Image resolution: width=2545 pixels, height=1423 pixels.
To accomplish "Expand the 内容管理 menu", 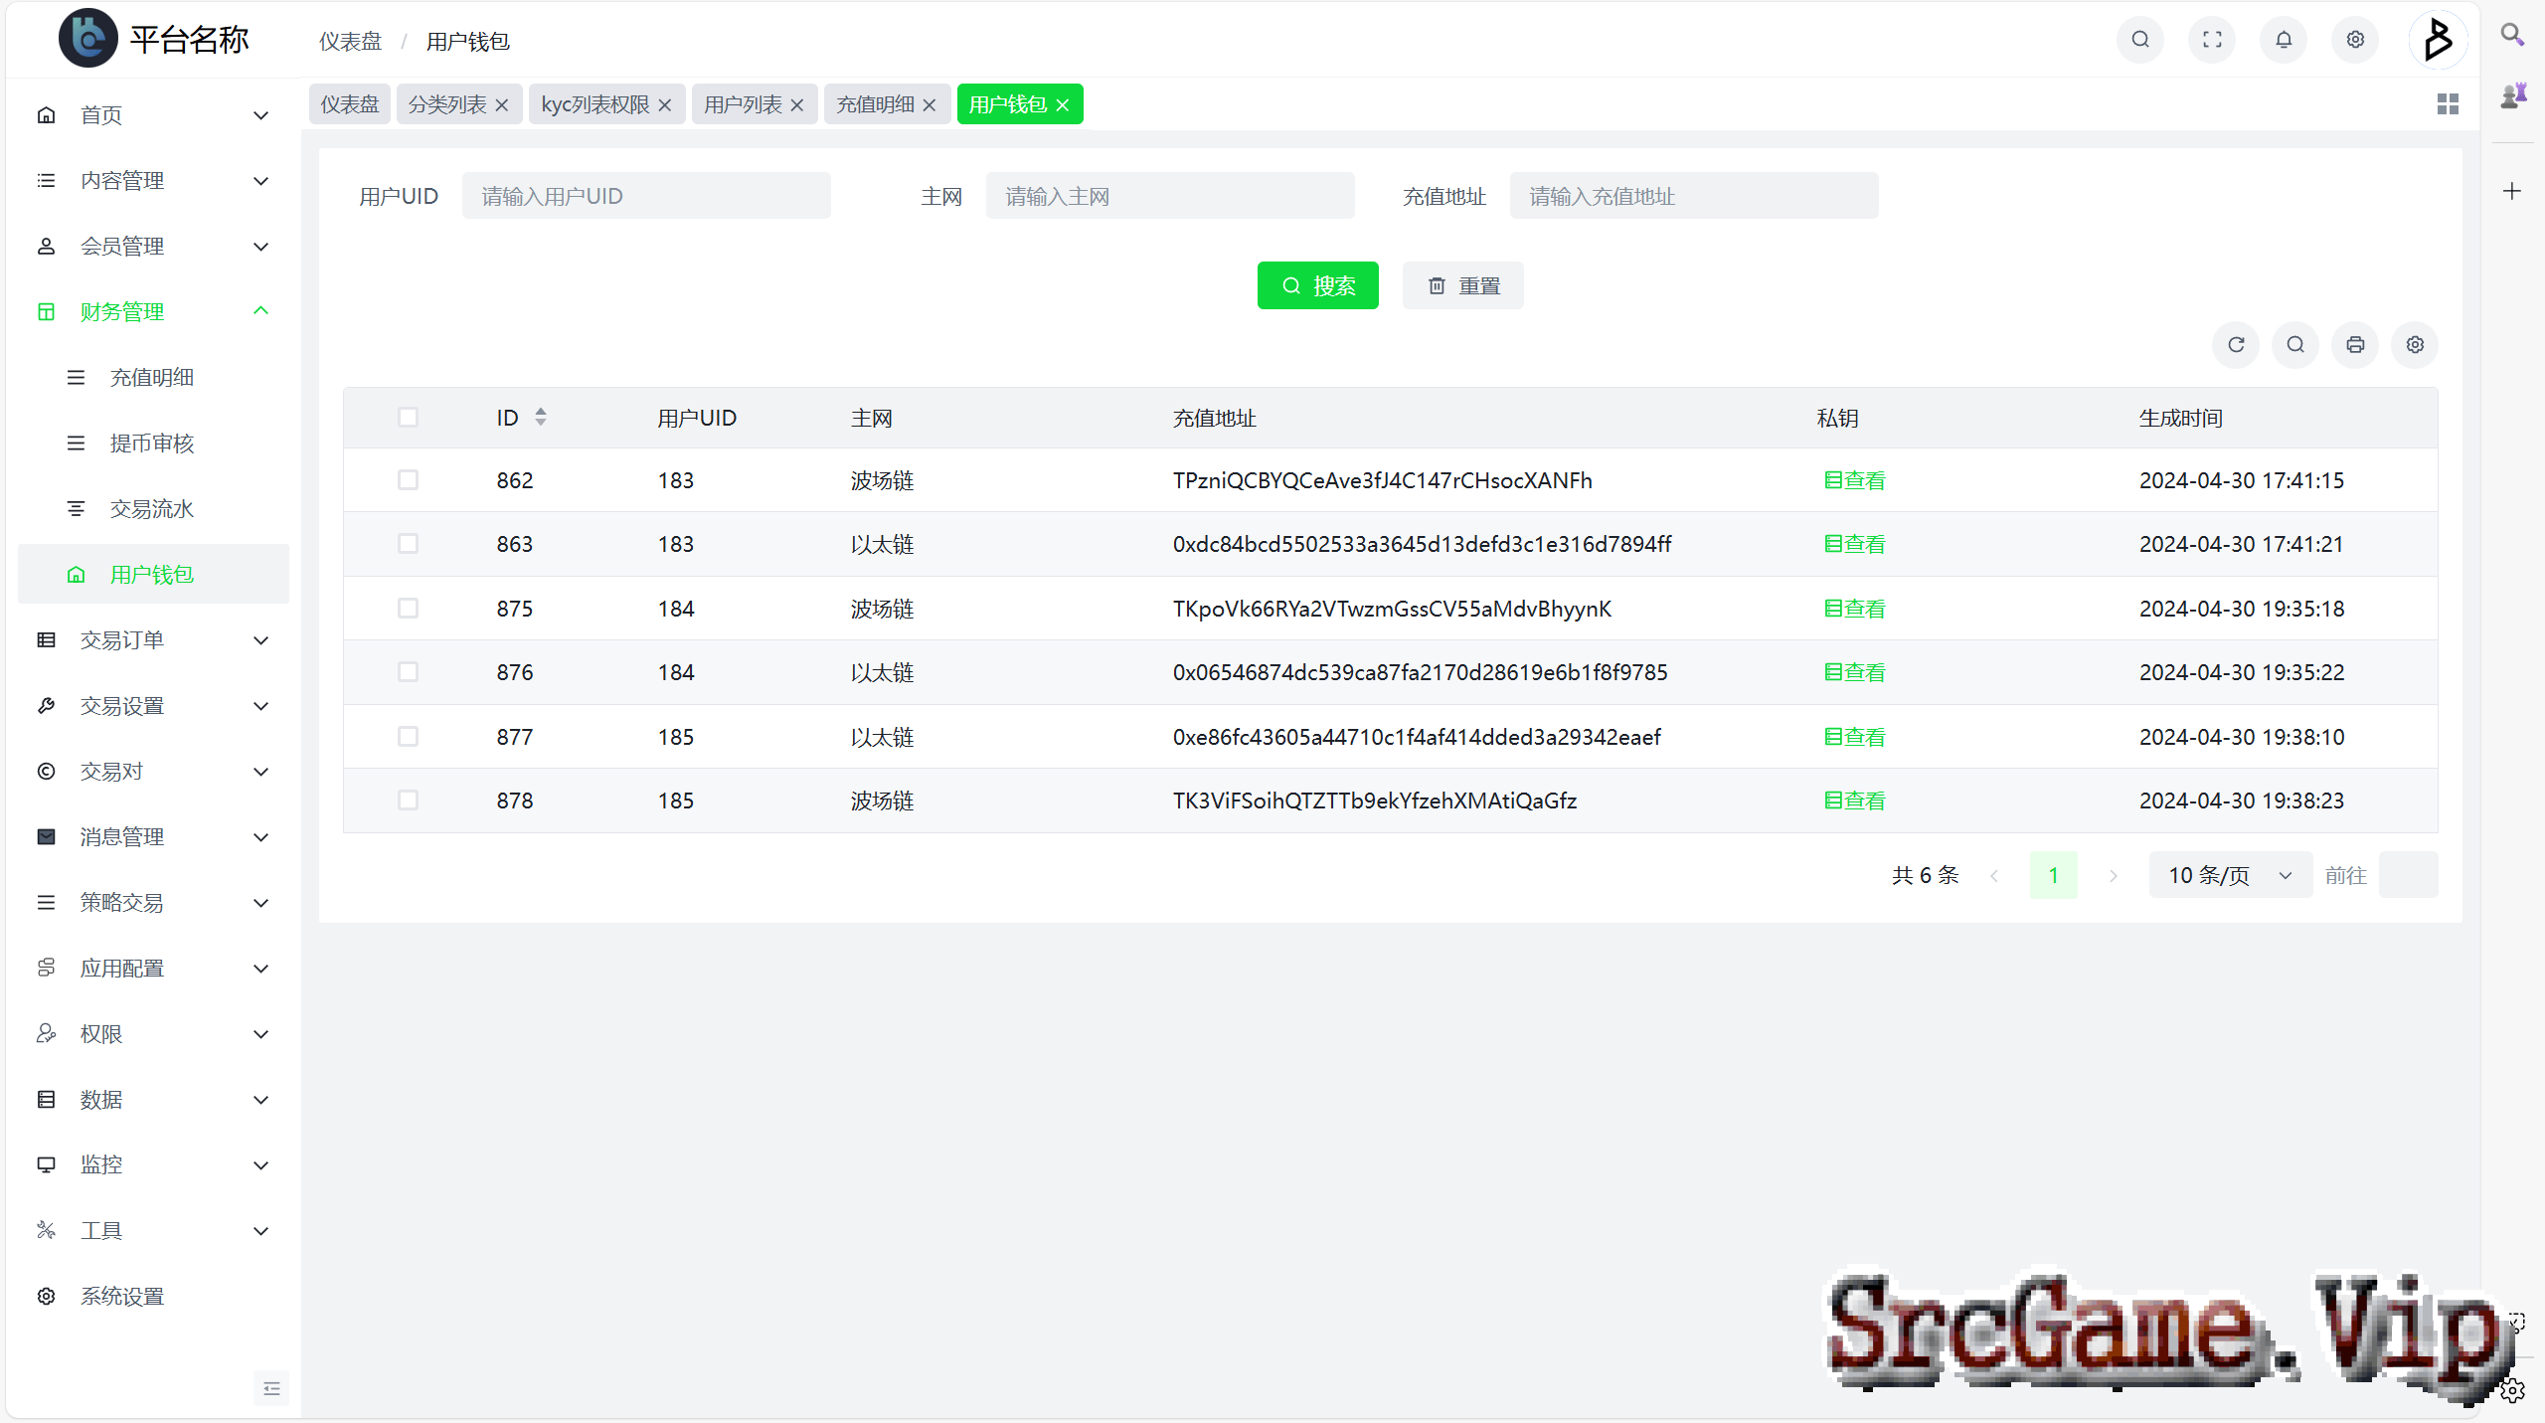I will [153, 181].
